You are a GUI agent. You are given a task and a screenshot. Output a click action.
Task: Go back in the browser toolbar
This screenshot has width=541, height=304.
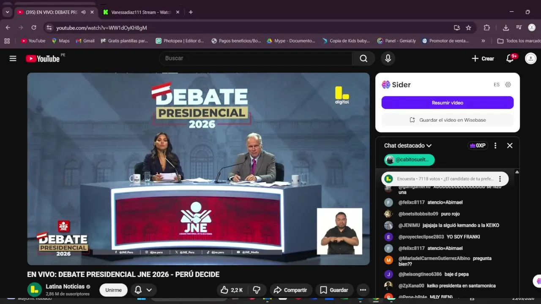click(8, 27)
